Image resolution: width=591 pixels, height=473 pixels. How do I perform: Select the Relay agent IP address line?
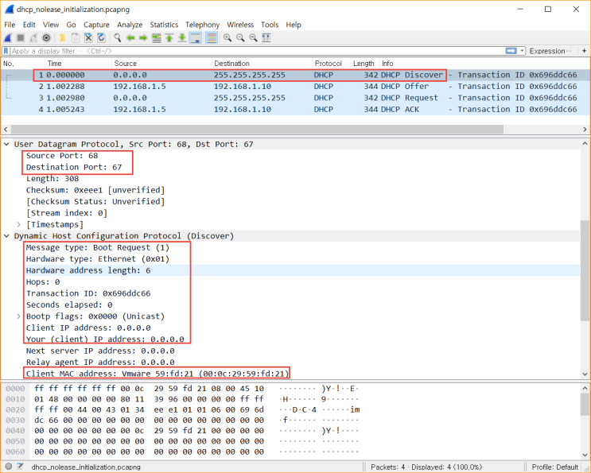pos(100,363)
